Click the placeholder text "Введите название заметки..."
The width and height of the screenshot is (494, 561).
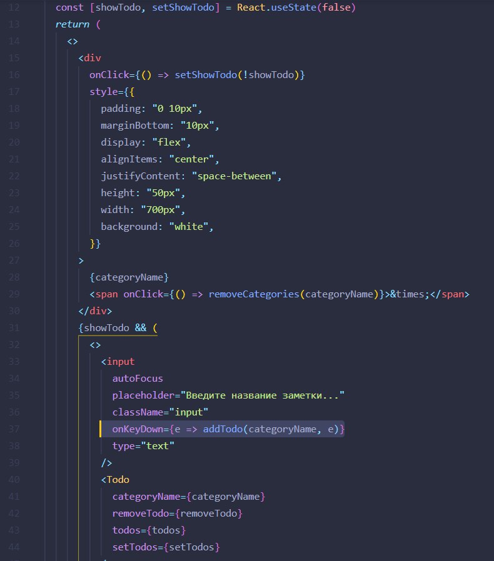point(263,395)
